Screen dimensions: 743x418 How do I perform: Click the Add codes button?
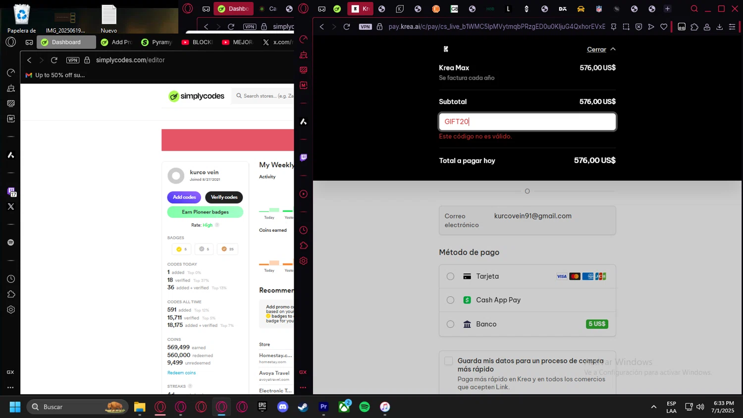184,197
